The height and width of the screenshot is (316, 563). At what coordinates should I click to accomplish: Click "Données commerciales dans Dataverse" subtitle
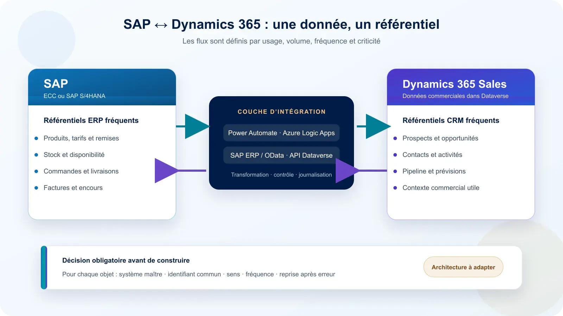[x=456, y=96]
